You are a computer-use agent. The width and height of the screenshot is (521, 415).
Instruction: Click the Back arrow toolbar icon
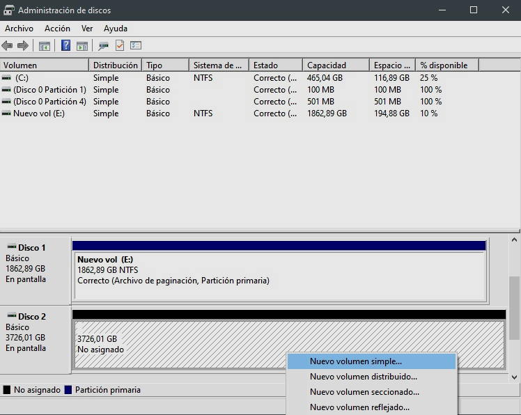tap(8, 46)
